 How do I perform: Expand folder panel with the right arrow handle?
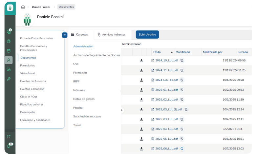point(122,110)
